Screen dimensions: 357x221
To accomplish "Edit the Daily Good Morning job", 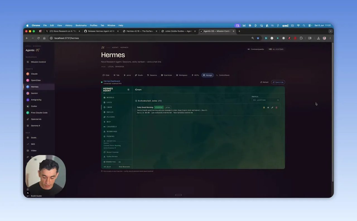I will click(x=272, y=107).
